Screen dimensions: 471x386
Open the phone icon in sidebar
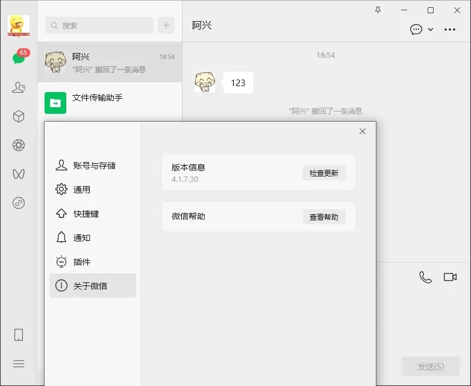click(x=19, y=335)
